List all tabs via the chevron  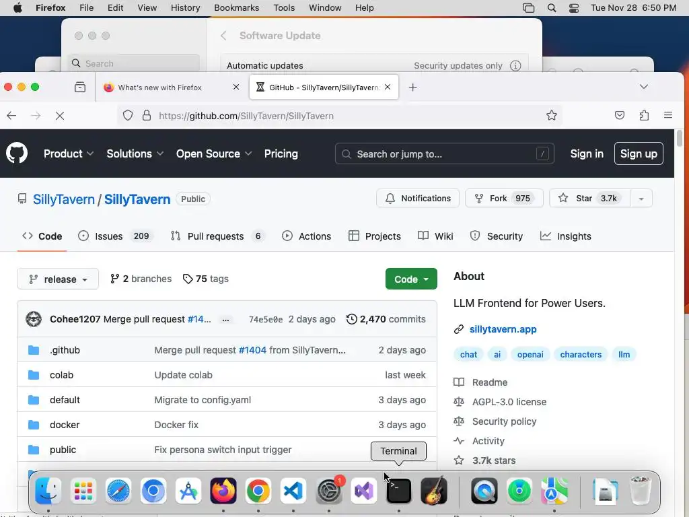pos(644,87)
